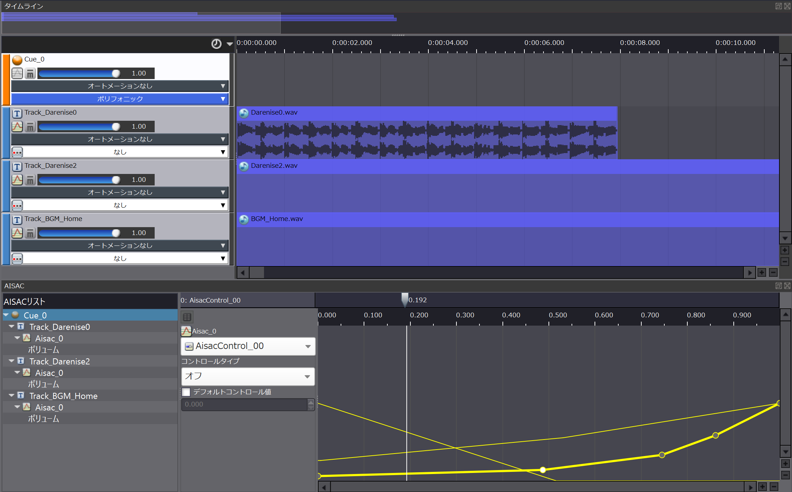
Task: Click Darenise0.wav waveform icon in timeline
Action: (244, 113)
